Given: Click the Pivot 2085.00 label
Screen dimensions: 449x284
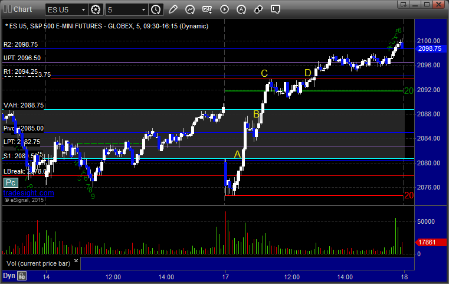Looking at the screenshot, I should 24,128.
